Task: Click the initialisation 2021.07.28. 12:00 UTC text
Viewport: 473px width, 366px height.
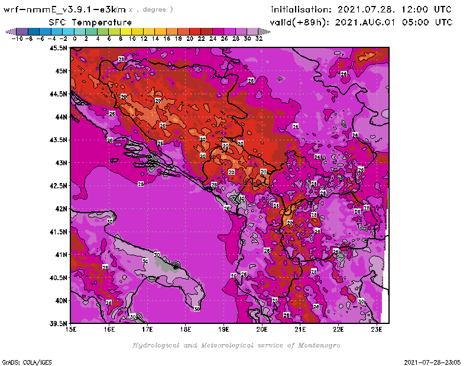Action: pos(361,9)
